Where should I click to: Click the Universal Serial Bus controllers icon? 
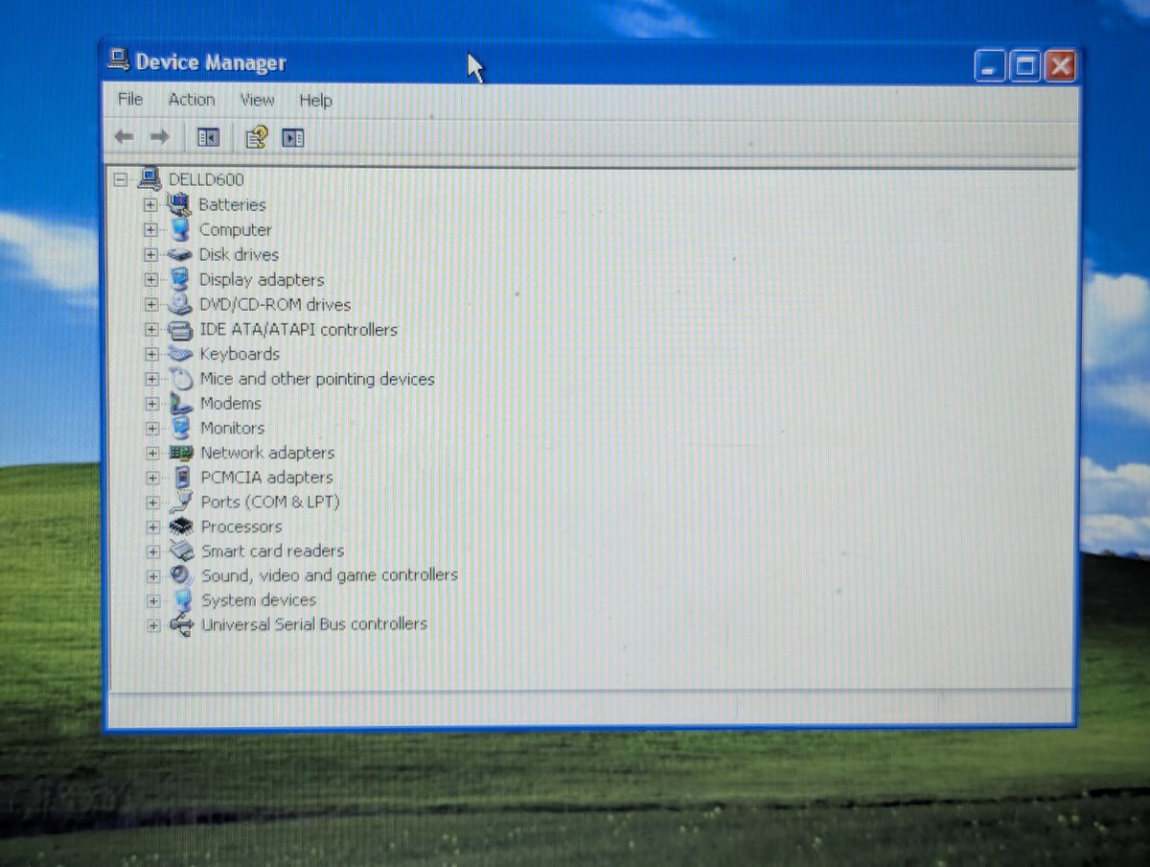coord(182,624)
